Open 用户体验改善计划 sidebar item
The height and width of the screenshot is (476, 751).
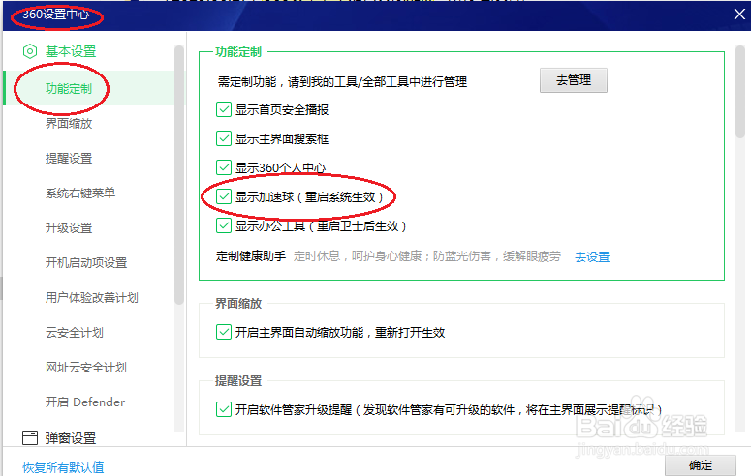pyautogui.click(x=92, y=298)
